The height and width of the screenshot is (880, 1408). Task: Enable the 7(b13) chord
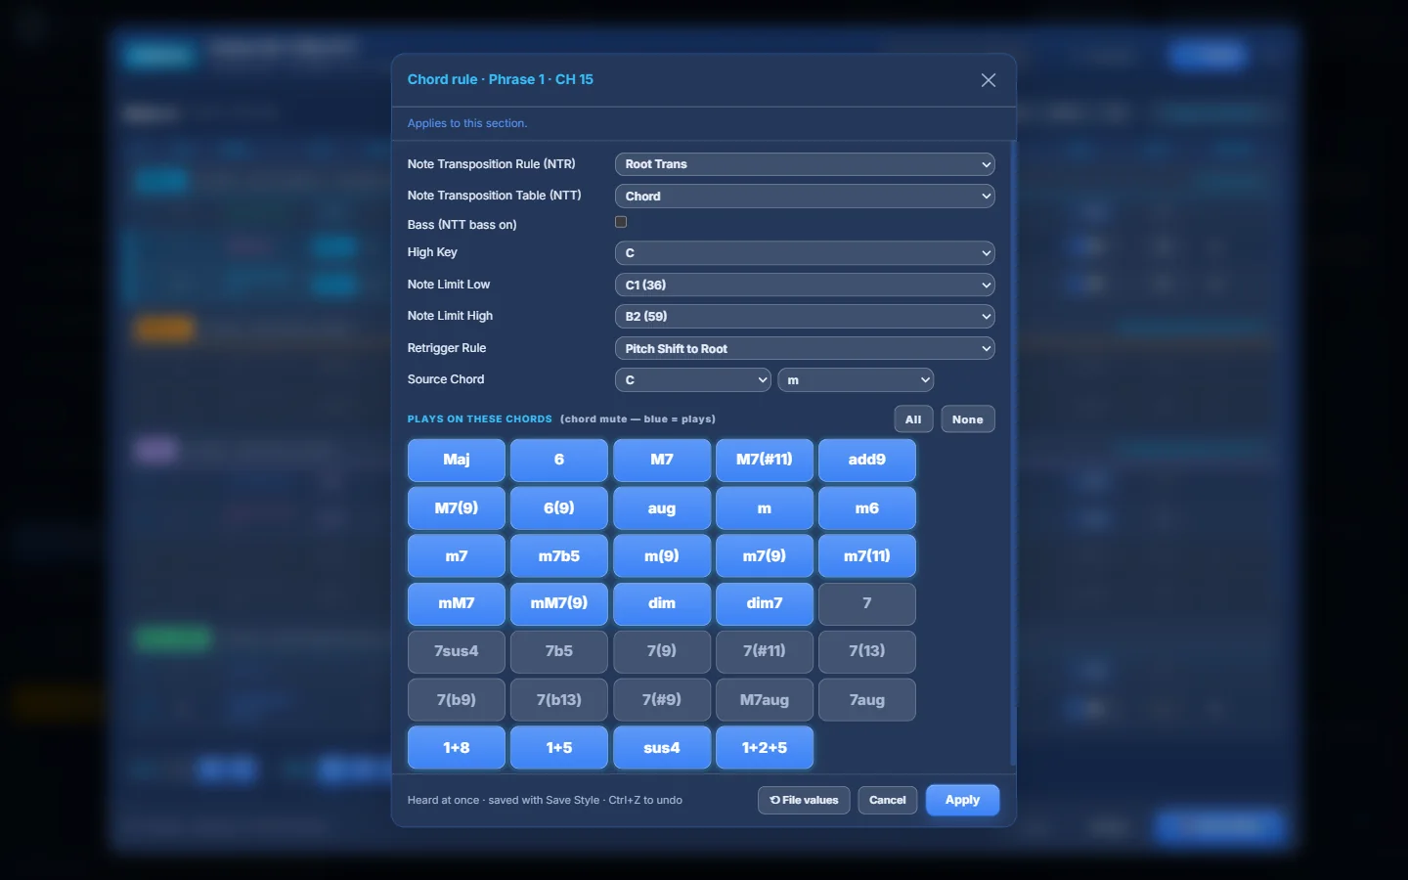click(x=559, y=700)
